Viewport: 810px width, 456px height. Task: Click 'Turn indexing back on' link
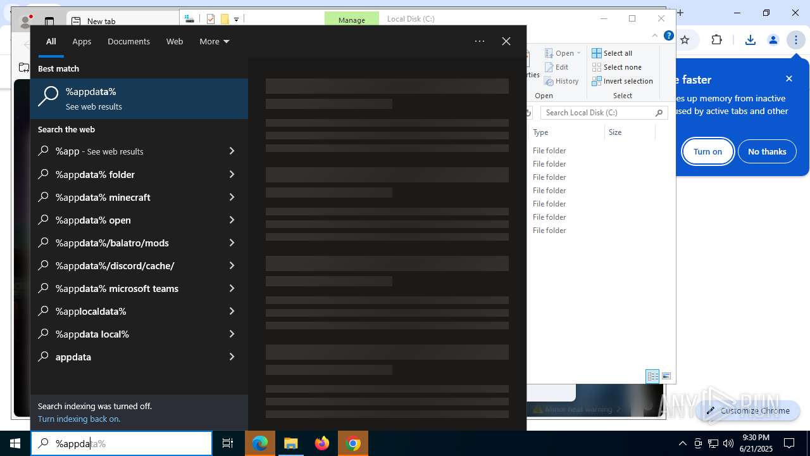point(79,419)
